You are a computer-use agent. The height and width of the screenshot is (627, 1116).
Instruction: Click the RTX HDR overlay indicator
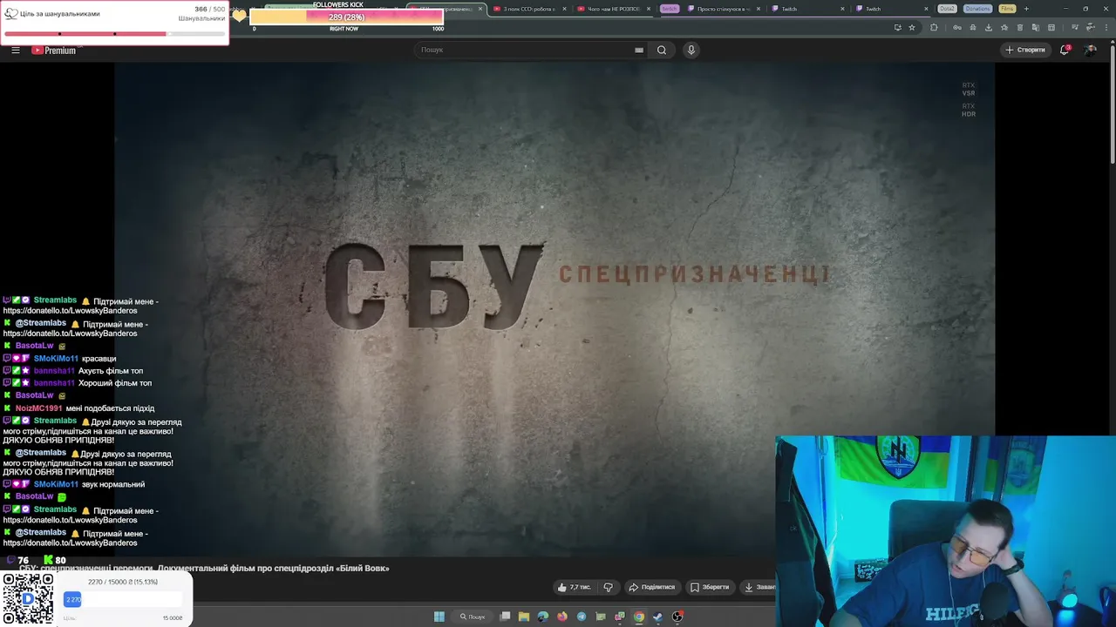pos(969,110)
